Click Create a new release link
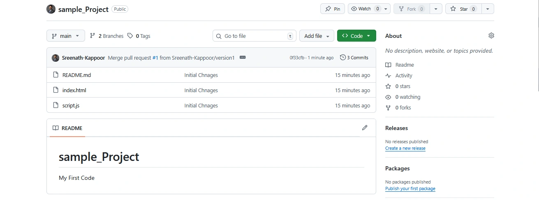The width and height of the screenshot is (539, 200). (405, 148)
